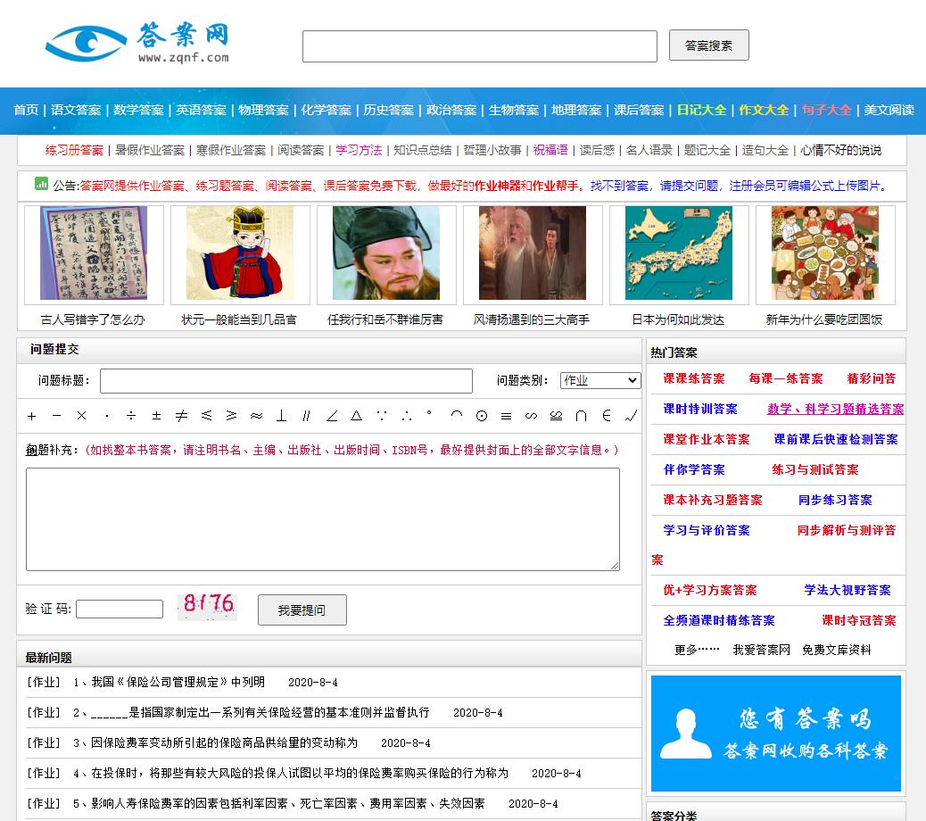The image size is (926, 821).
Task: Open the 问题类别 question type dropdown
Action: [x=600, y=379]
